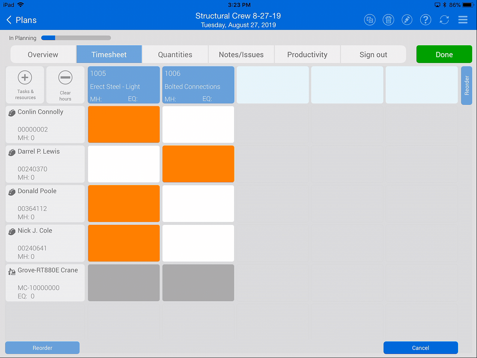Tap the vertical Reorder tab
Screen dimensions: 477x358
point(466,86)
